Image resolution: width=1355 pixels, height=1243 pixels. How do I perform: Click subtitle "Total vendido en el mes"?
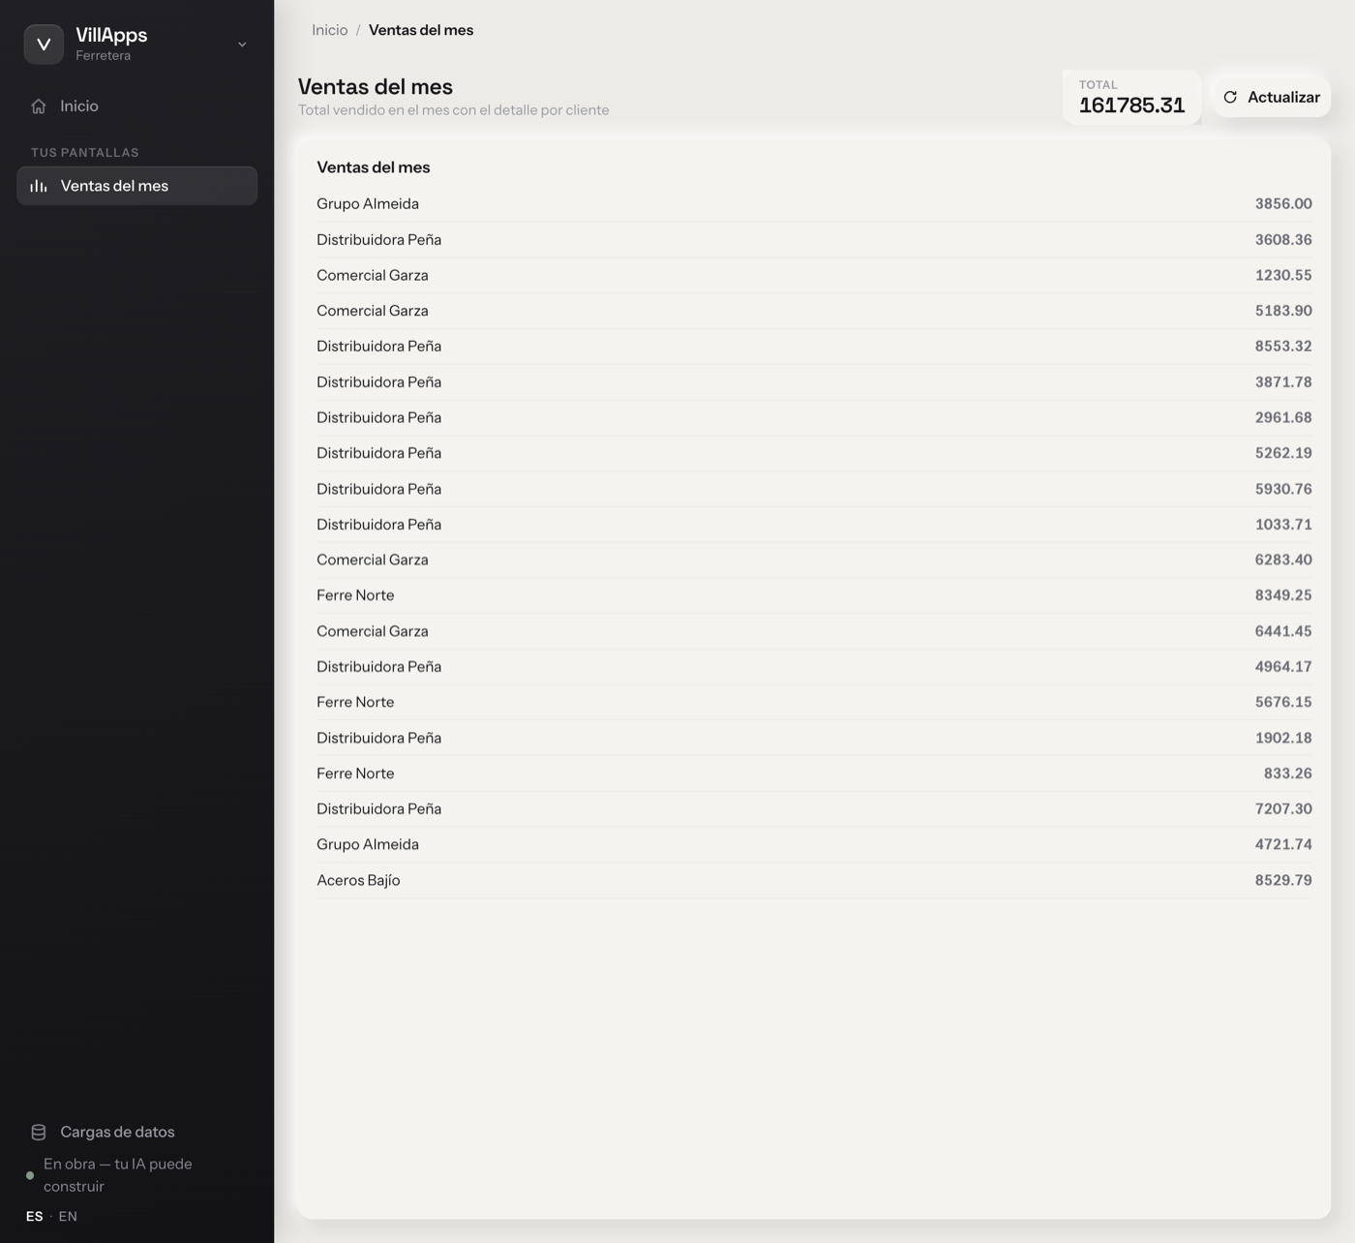(454, 110)
